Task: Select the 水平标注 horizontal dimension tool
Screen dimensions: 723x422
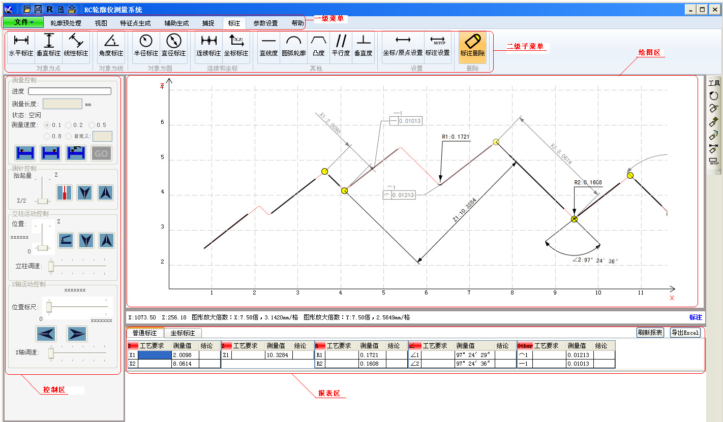Action: [x=21, y=45]
